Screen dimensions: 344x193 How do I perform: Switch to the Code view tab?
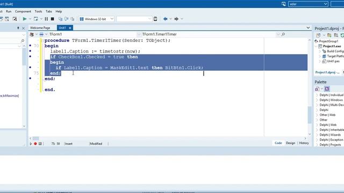[278, 143]
